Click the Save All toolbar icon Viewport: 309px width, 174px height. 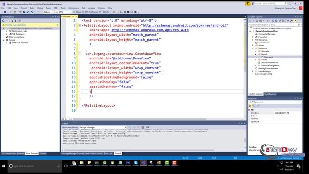point(28,12)
